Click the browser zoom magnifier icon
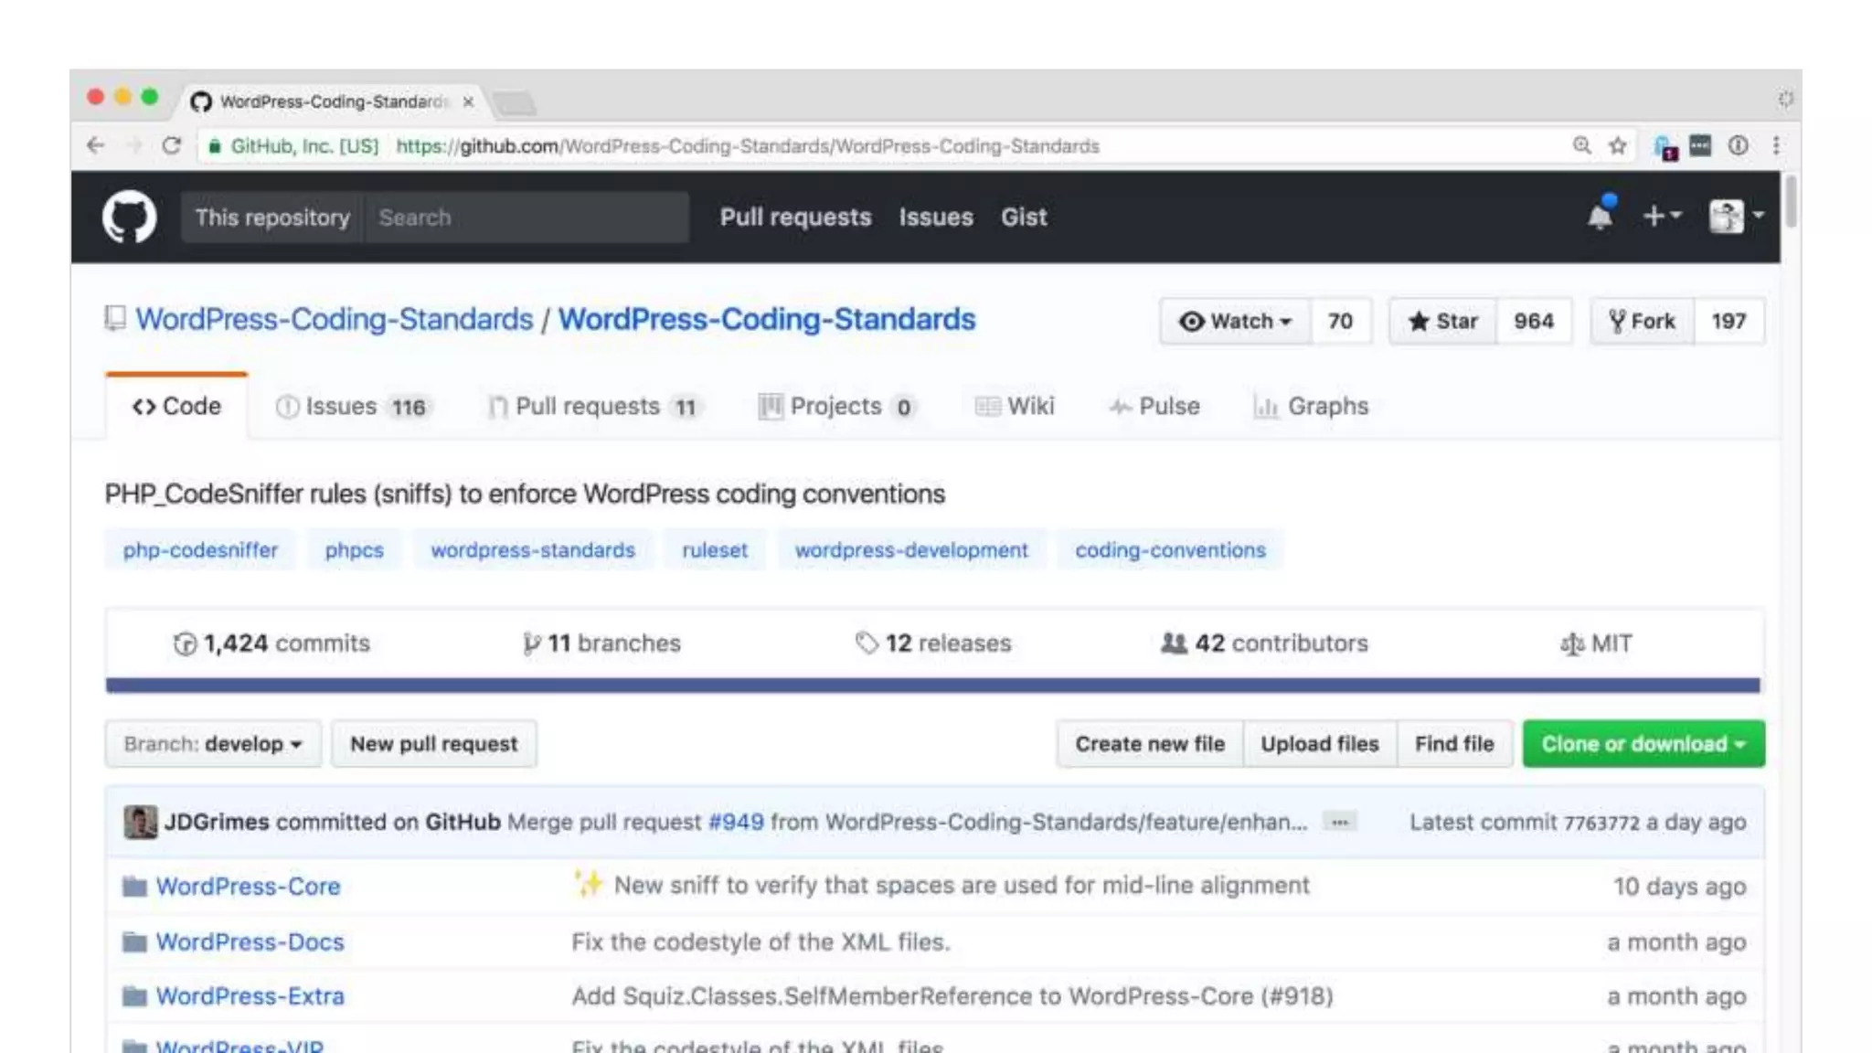 coord(1582,146)
